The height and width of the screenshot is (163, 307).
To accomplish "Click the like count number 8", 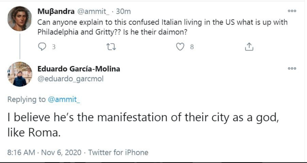I will [x=192, y=47].
